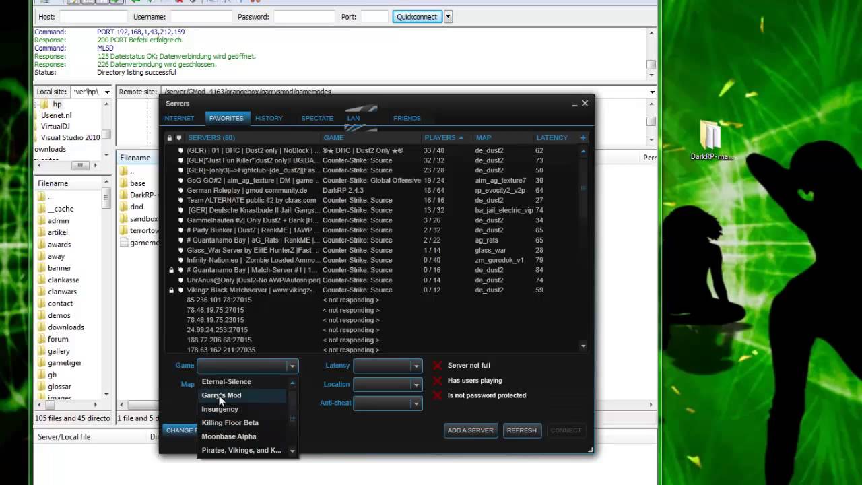
Task: Sort servers by the Map column
Action: click(484, 137)
